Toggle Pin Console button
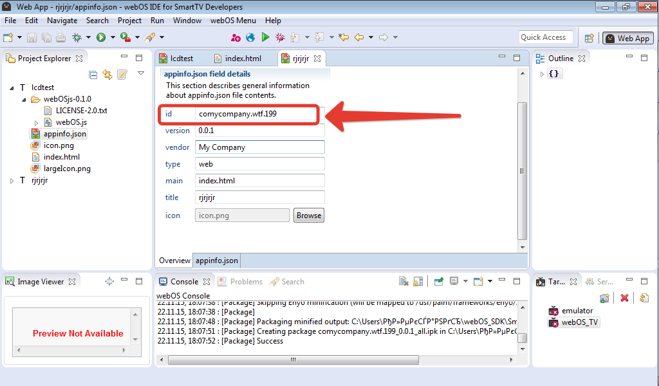This screenshot has width=659, height=386. 438,282
